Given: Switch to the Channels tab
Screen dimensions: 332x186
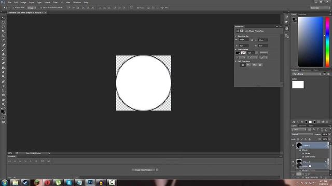Looking at the screenshot, I should coord(302,126).
